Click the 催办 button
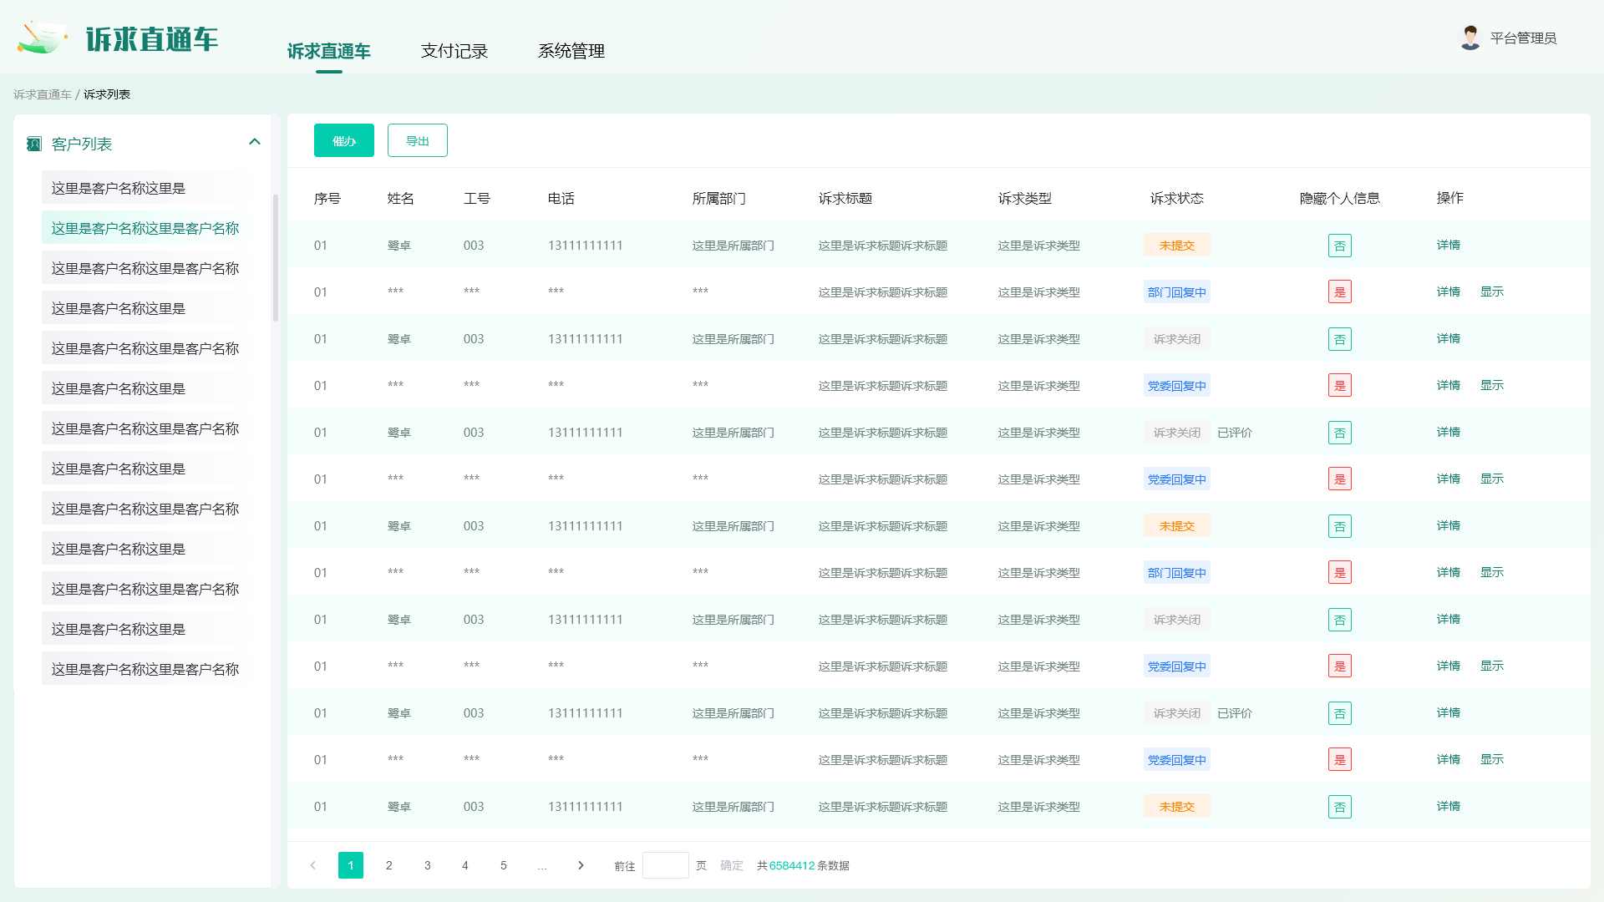This screenshot has height=902, width=1604. pyautogui.click(x=343, y=140)
